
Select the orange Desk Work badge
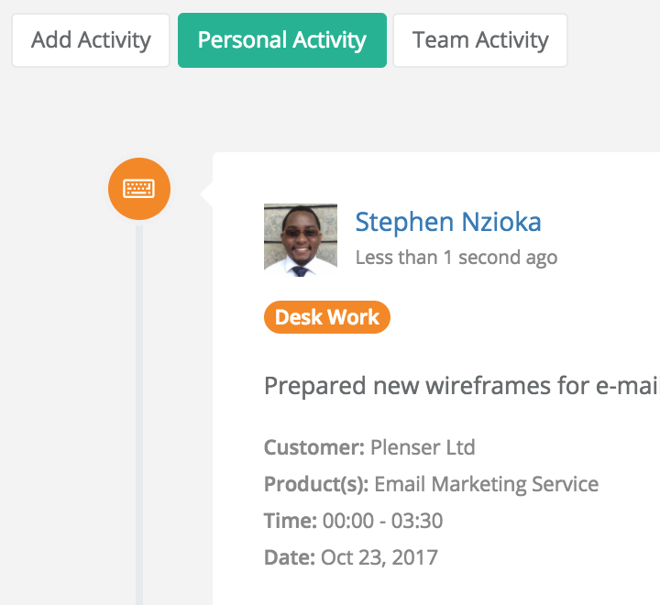tap(327, 317)
